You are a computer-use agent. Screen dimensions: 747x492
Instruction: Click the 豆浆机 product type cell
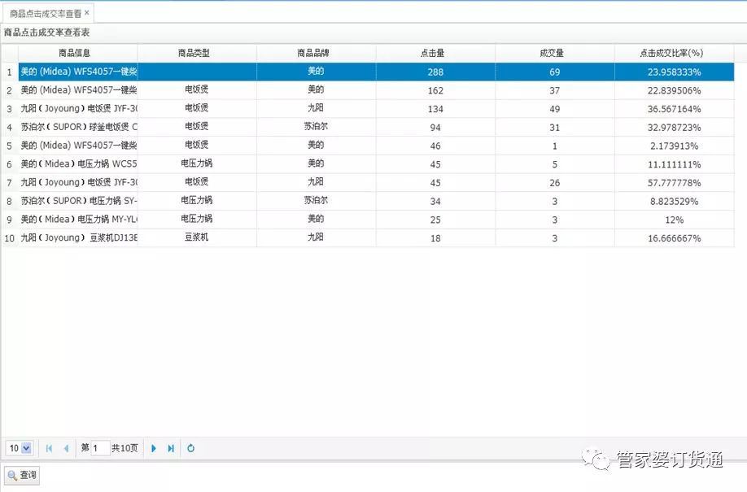coord(197,238)
